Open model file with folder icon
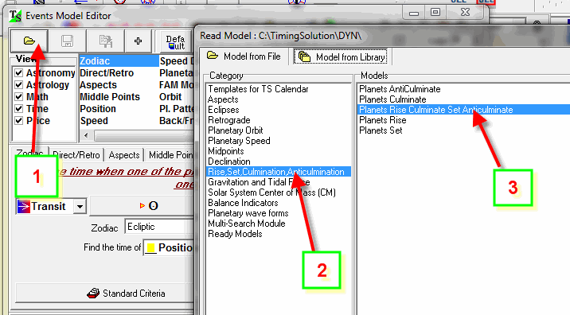The width and height of the screenshot is (570, 315). tap(29, 41)
